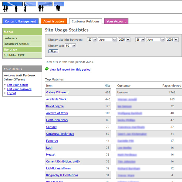
Task: Open the Archive of Work link
Action: click(x=57, y=113)
